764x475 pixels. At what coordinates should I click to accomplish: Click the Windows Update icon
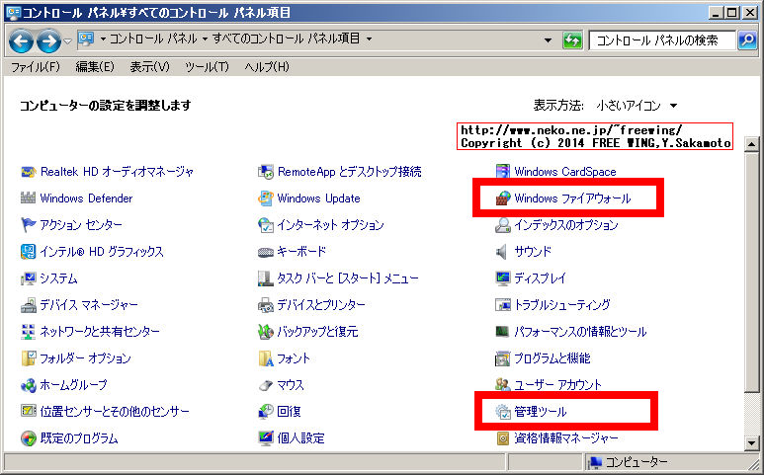point(266,198)
